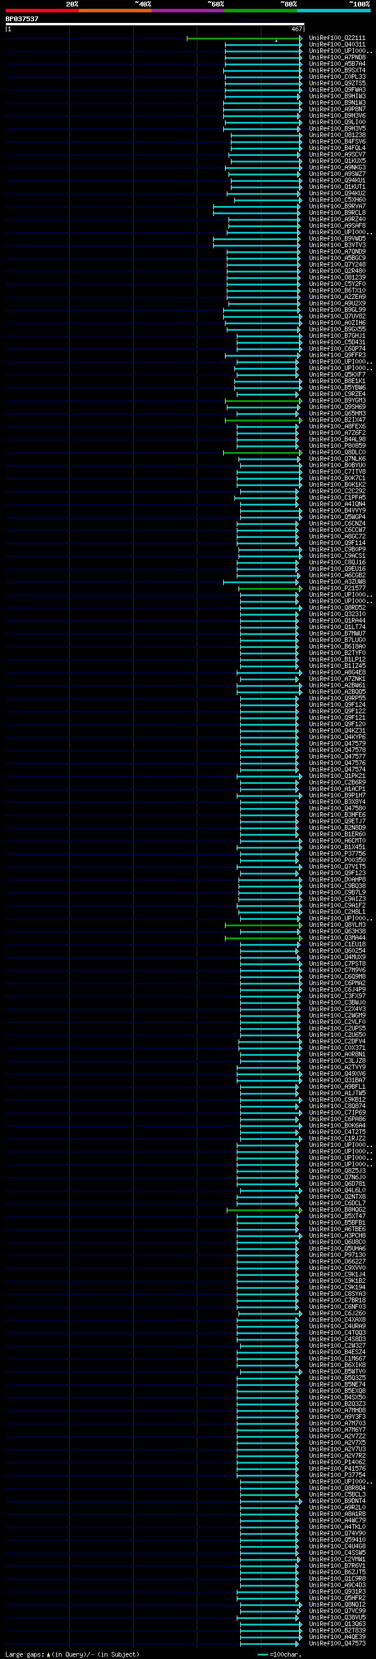Image resolution: width=376 pixels, height=1659 pixels.
Task: Select hit UniRef100_C5D431
Action: point(337,343)
